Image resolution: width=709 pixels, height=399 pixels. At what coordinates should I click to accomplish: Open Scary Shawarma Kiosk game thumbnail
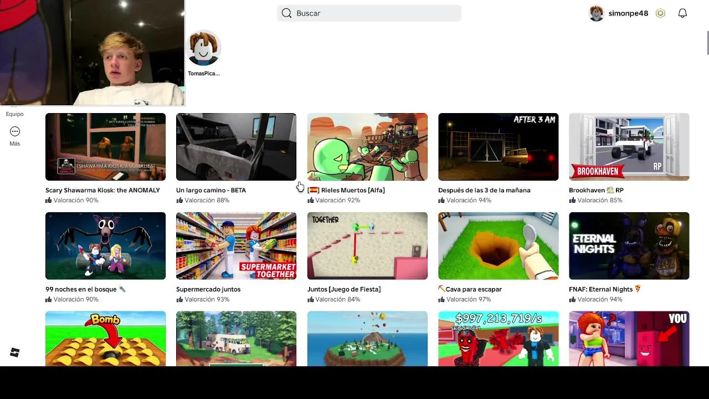click(105, 147)
